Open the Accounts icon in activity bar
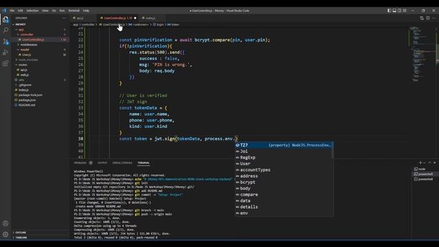 pyautogui.click(x=5, y=224)
